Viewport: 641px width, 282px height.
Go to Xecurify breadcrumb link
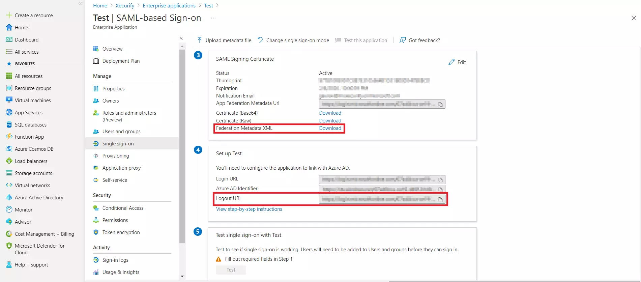click(x=125, y=6)
